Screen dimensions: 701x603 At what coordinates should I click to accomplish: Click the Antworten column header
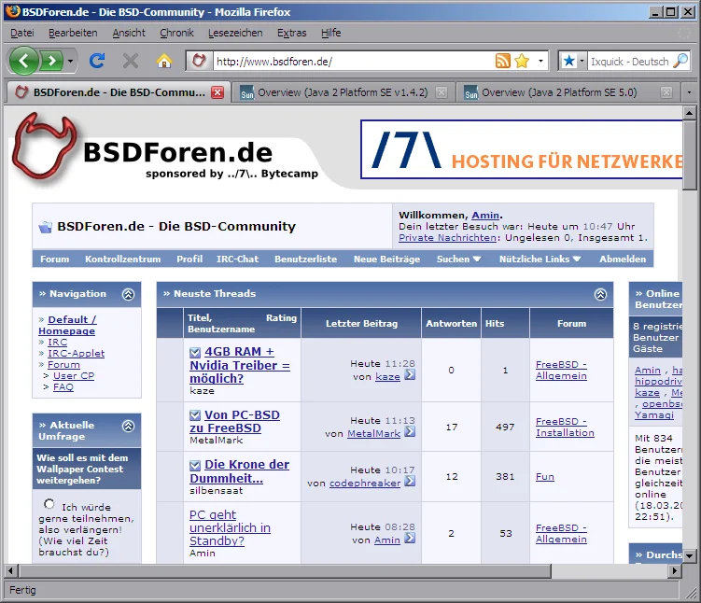[x=451, y=323]
